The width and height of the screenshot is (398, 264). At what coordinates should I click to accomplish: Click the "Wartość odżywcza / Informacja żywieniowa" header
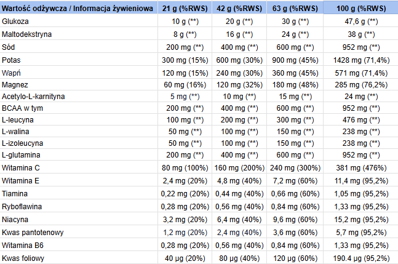point(79,8)
